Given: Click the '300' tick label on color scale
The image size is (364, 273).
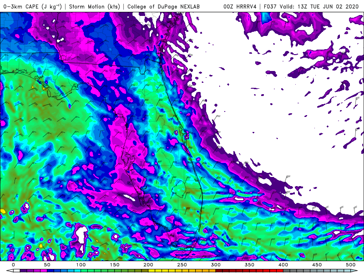Looking at the screenshot, I should click(216, 265).
